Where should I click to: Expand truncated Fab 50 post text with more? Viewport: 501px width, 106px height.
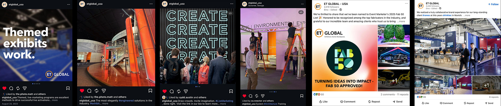[x=402, y=21]
